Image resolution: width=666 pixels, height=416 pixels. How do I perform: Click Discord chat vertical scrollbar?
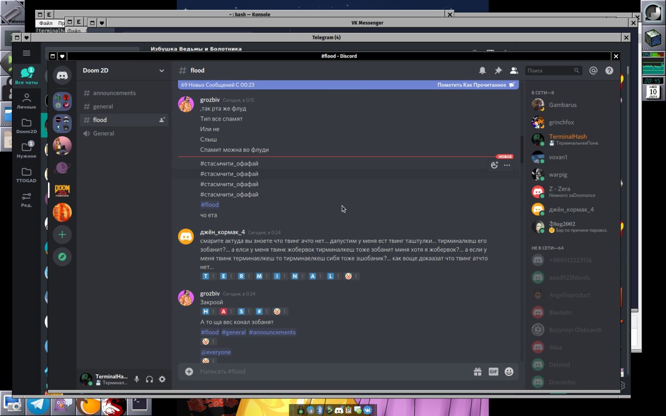click(x=522, y=151)
